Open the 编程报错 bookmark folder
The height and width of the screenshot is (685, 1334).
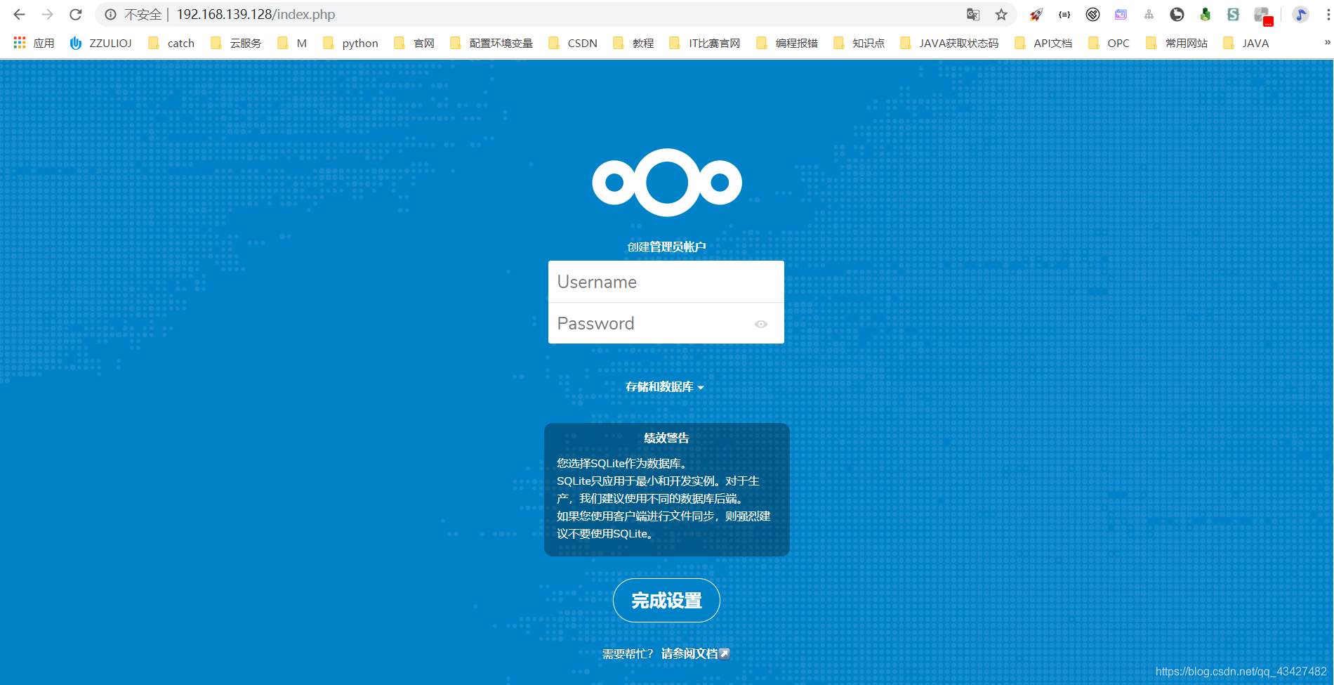pyautogui.click(x=787, y=43)
